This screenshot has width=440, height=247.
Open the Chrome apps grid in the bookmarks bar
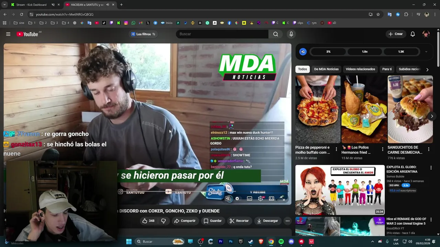(x=4, y=23)
